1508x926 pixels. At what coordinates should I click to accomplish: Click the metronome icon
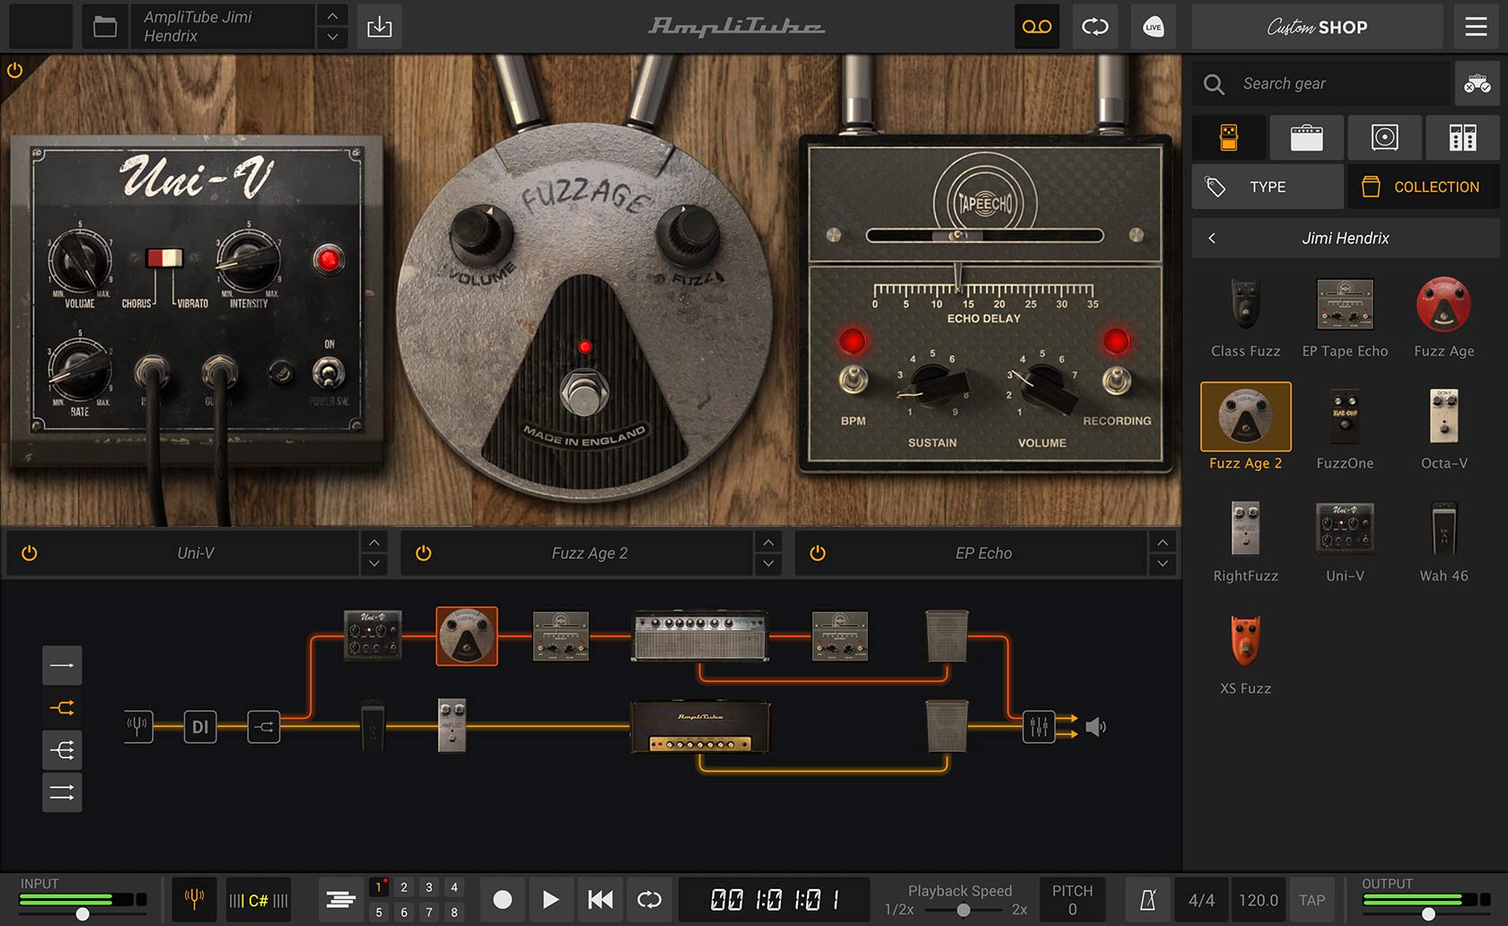point(1148,899)
